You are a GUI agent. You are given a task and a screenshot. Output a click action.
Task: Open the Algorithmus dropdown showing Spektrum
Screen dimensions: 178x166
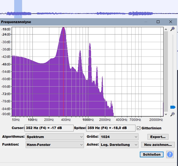(55, 137)
